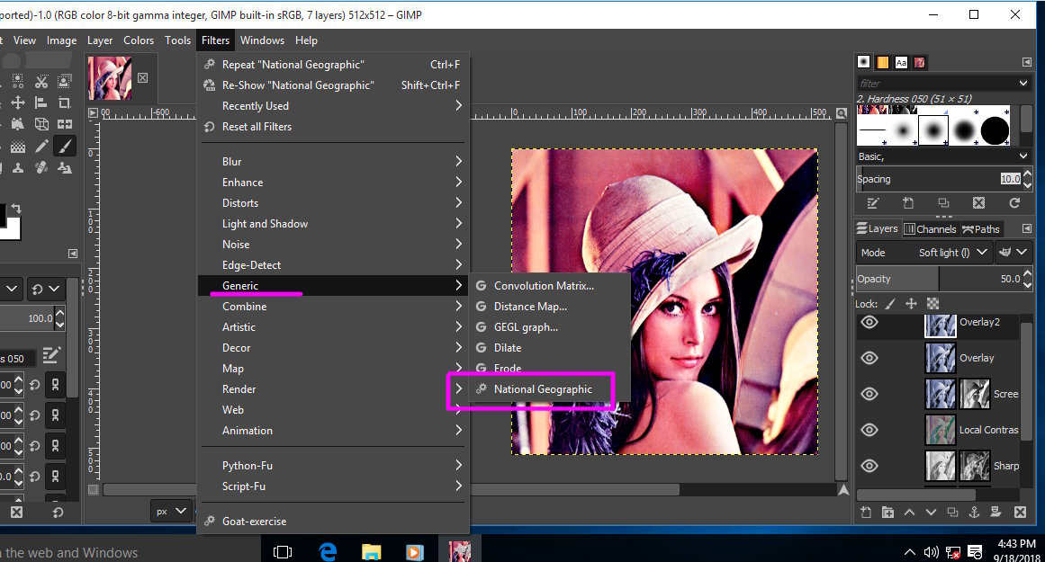Select the Alignment tool
This screenshot has width=1045, height=562.
41,103
